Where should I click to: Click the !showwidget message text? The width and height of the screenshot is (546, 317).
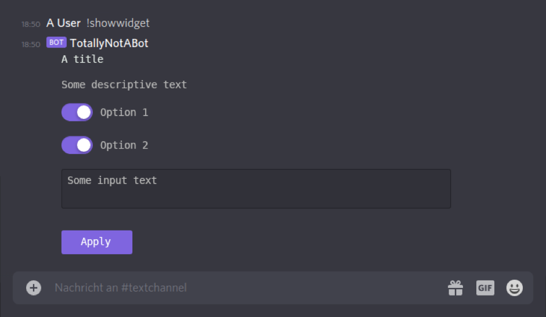pos(118,23)
